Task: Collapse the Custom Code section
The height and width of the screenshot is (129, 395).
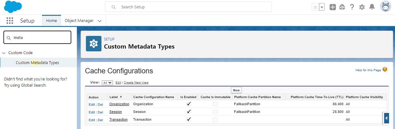Action: (x=4, y=53)
